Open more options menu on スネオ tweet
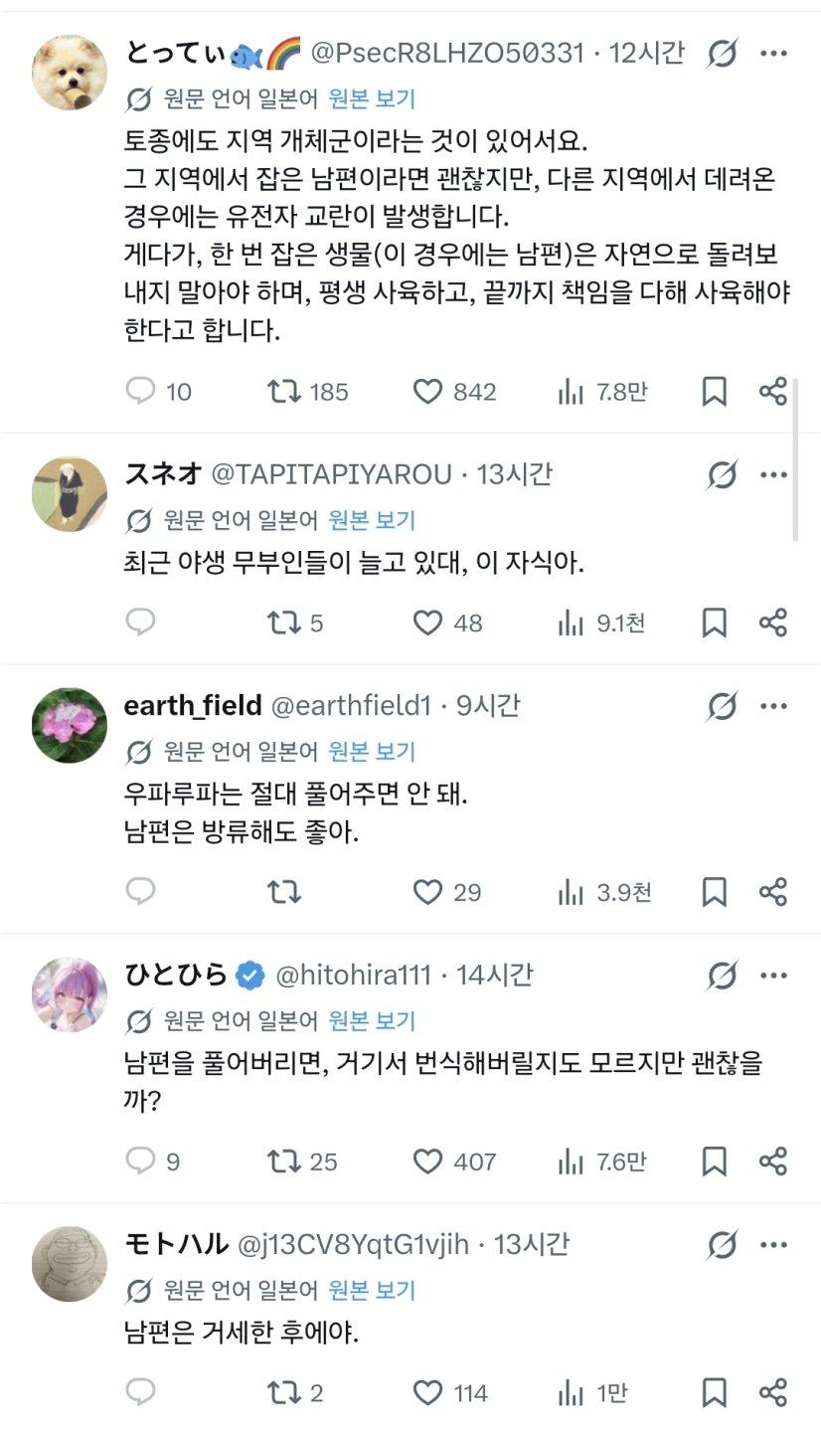Screen dimensions: 821x1432 tap(773, 475)
